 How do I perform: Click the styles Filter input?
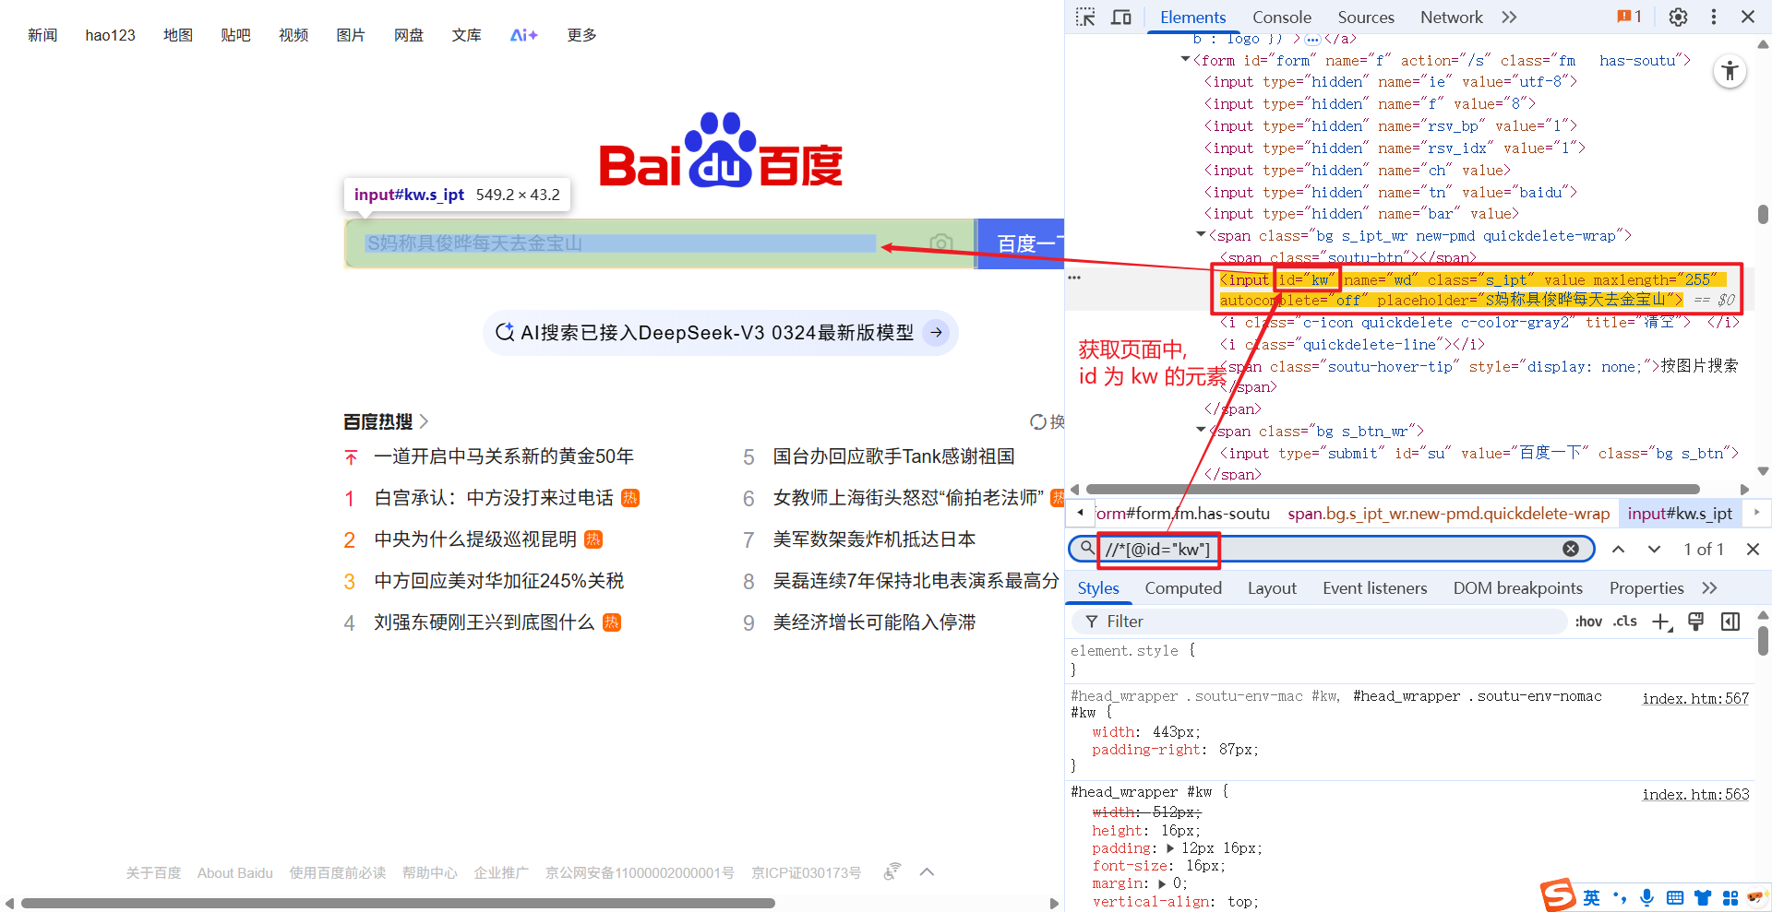1320,622
